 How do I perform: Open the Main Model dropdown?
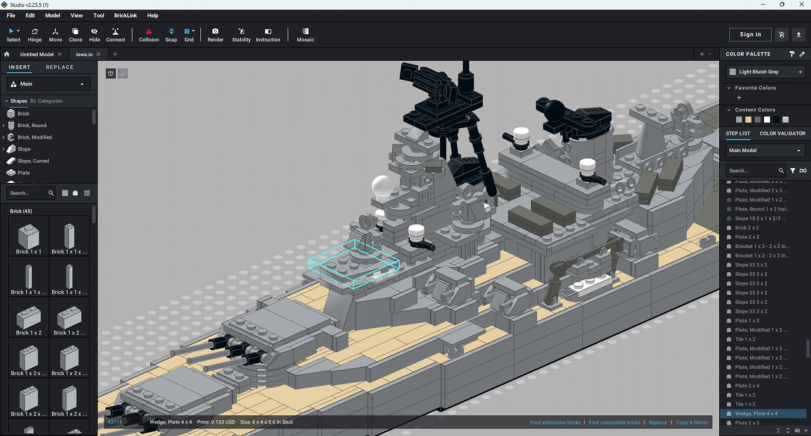click(x=765, y=151)
